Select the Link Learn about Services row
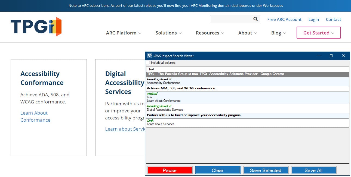This screenshot has height=177, width=351. click(x=248, y=122)
